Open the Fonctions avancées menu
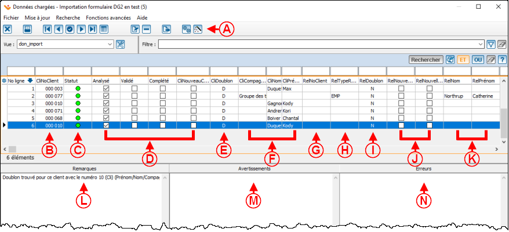This screenshot has height=232, width=509. tap(108, 18)
